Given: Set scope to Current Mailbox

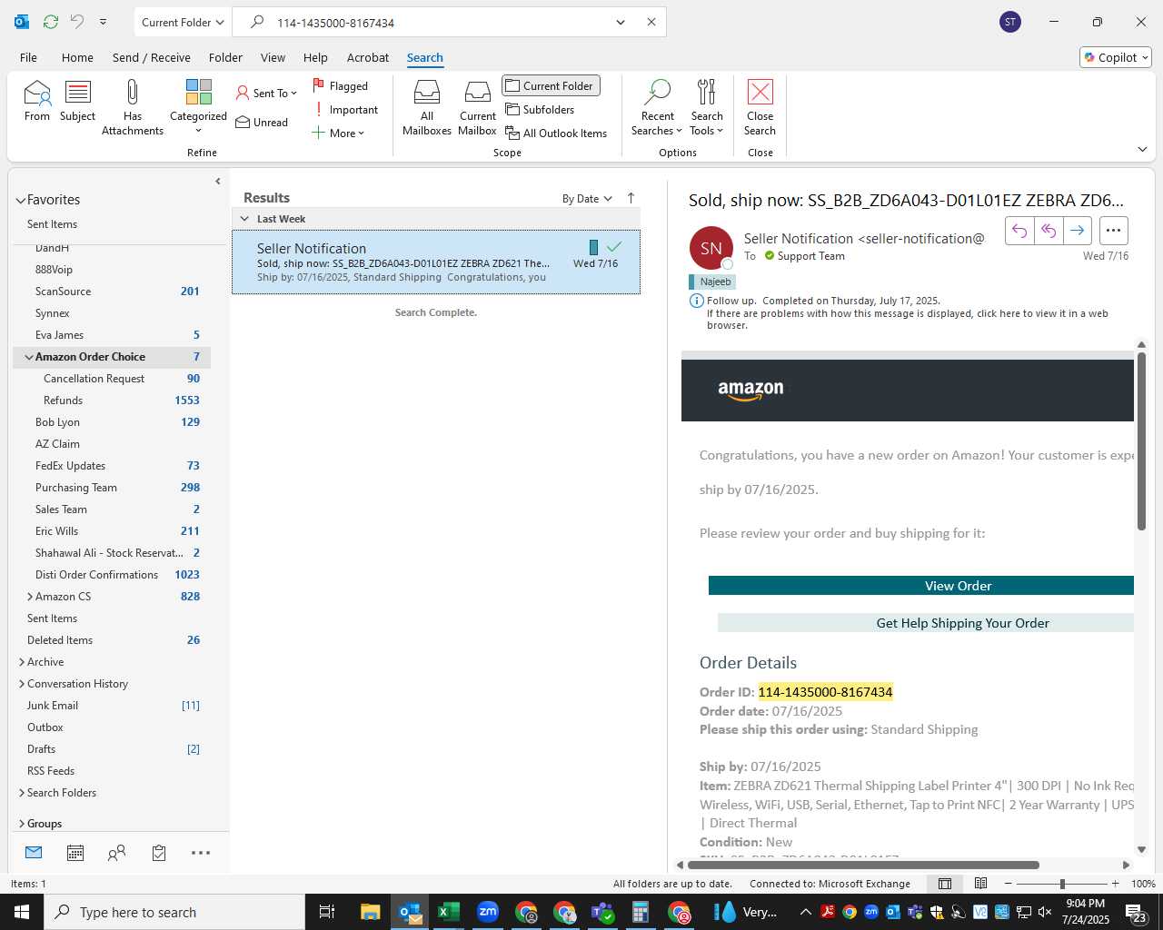Looking at the screenshot, I should click(x=478, y=107).
